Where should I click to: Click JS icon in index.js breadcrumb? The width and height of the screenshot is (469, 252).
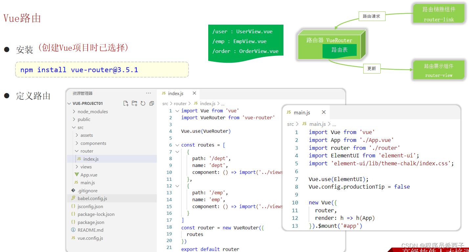point(196,103)
